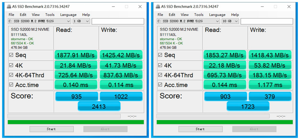This screenshot has width=300, height=140.
Task: Uncheck 4K-64Thrd test in left window
Action: (11, 75)
